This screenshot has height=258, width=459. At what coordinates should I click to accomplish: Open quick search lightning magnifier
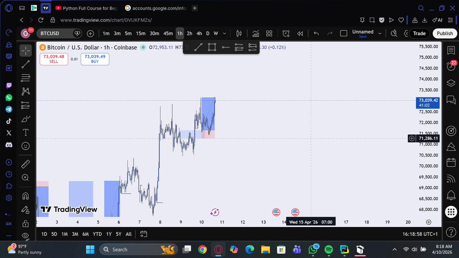click(394, 34)
